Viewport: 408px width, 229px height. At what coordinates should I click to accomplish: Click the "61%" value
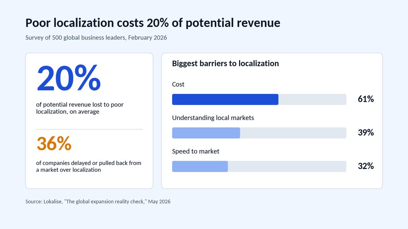[366, 99]
